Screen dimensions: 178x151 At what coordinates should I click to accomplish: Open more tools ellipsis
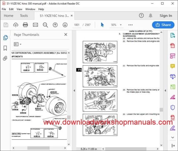tap(130, 25)
